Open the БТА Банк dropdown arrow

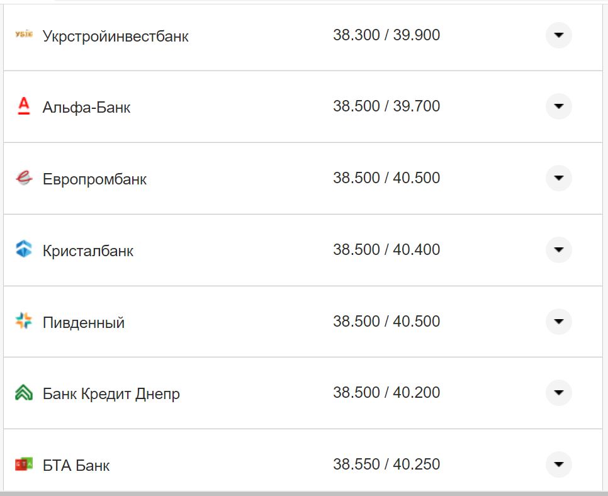point(558,465)
